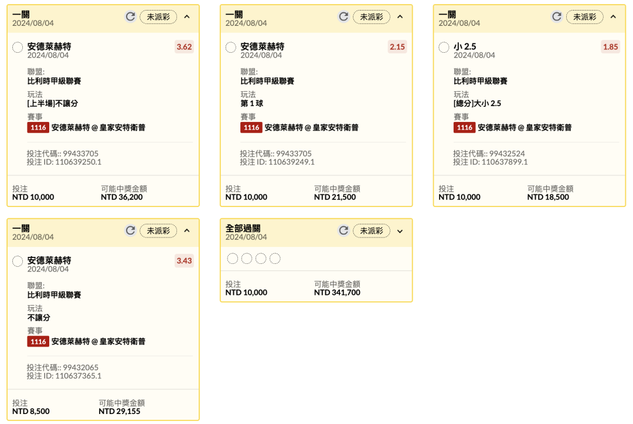Click the 第 1 球 play type text

[x=252, y=103]
